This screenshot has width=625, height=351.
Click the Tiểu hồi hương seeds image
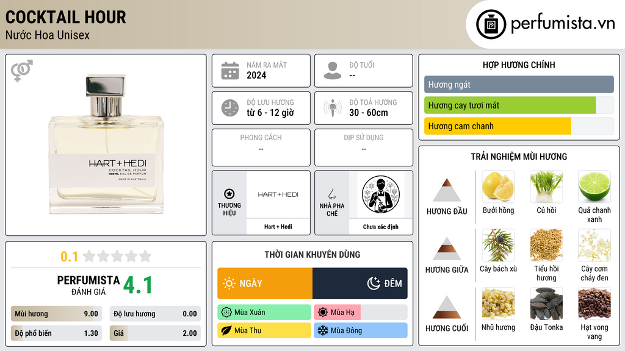point(546,245)
